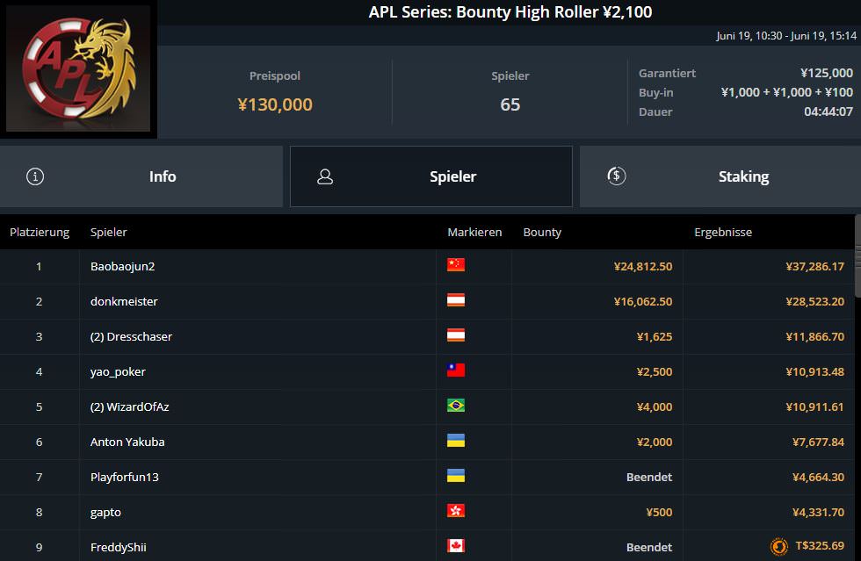Click Baobaojun2's China flag icon
Screen dimensions: 861x561
[456, 265]
